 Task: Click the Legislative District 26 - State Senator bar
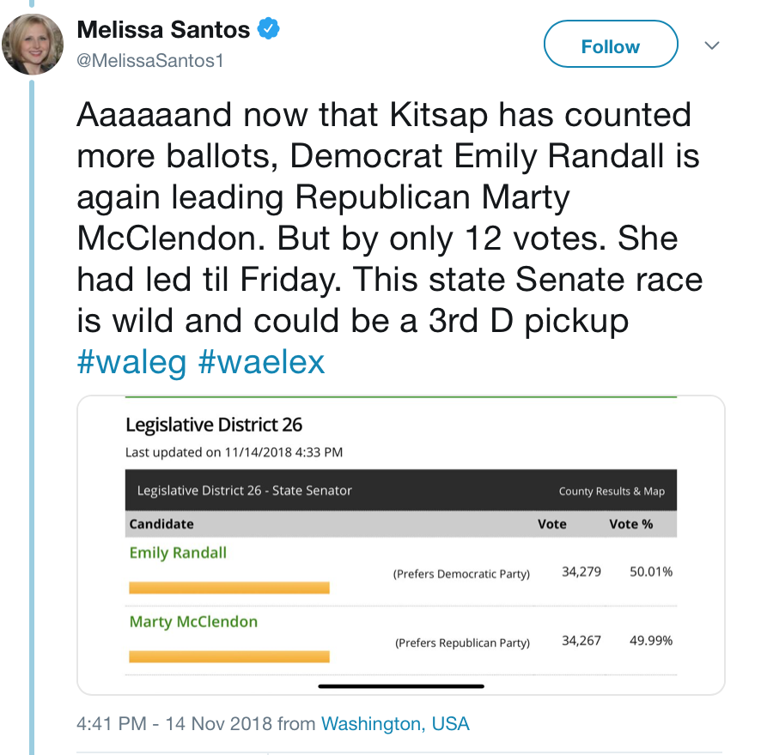[401, 490]
